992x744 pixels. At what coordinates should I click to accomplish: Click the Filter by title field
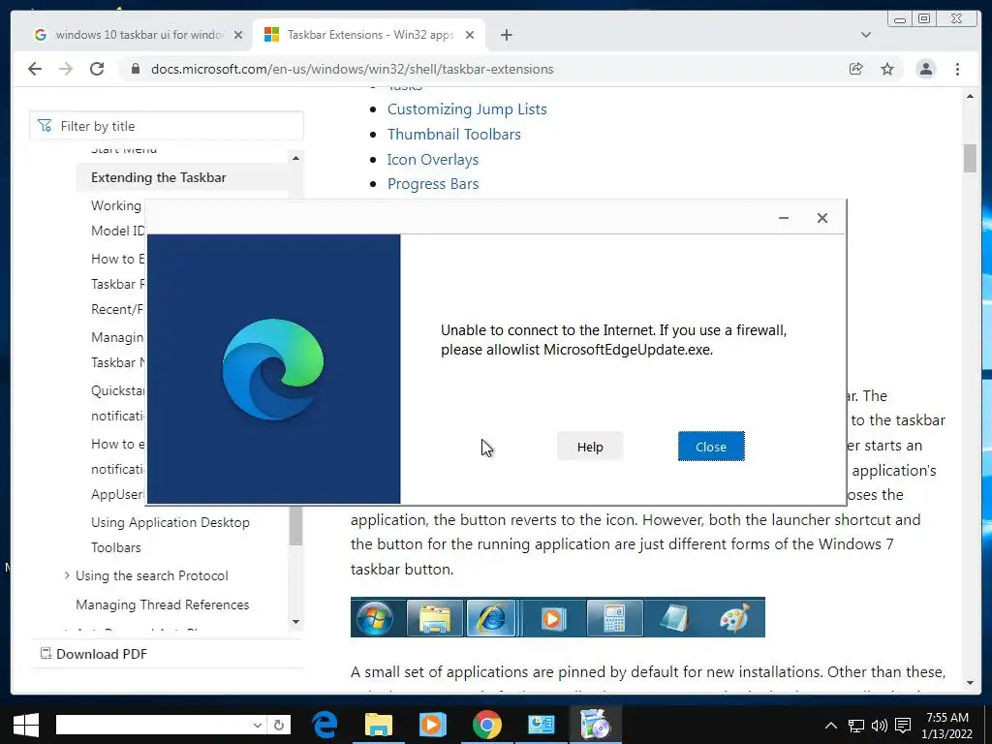pos(167,126)
